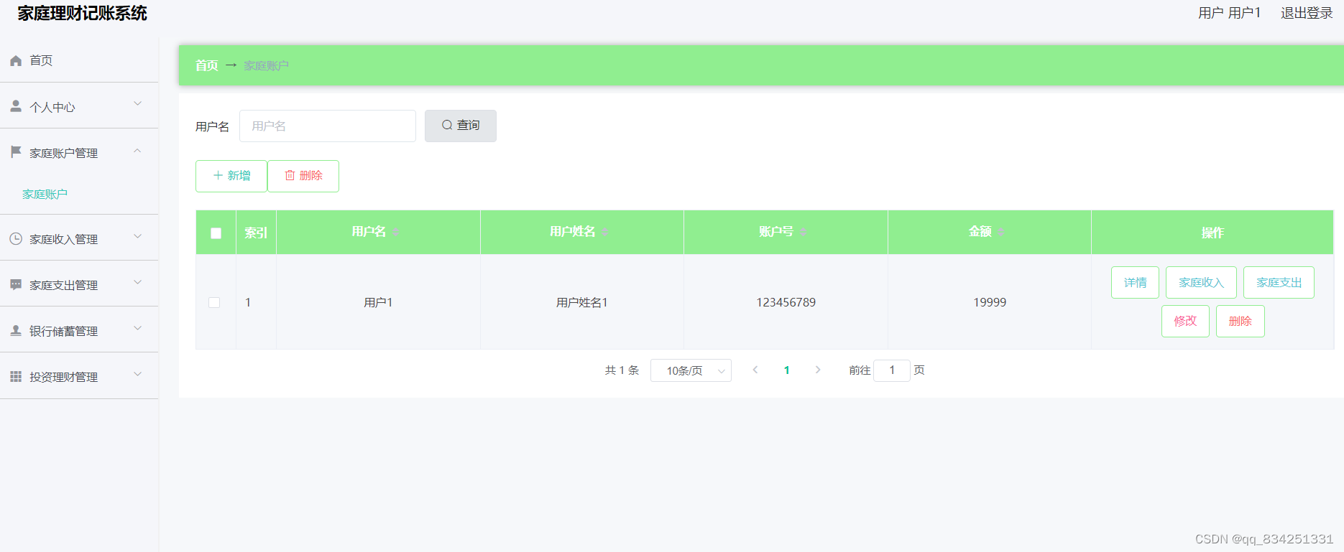1344x552 pixels.
Task: Click 家庭收入 button in the 用户1 row
Action: pyautogui.click(x=1201, y=282)
